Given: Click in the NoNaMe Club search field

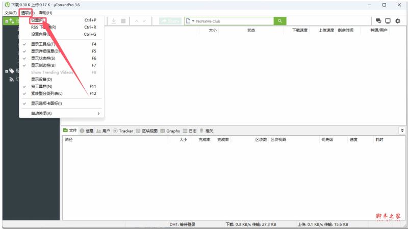Looking at the screenshot, I should 234,21.
